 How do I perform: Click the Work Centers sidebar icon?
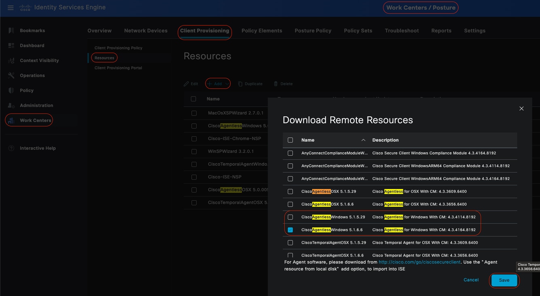pyautogui.click(x=11, y=120)
